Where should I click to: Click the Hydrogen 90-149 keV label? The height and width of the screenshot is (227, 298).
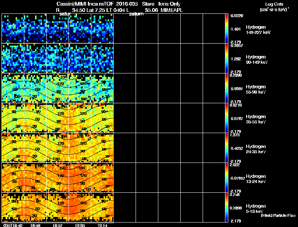pos(257,60)
